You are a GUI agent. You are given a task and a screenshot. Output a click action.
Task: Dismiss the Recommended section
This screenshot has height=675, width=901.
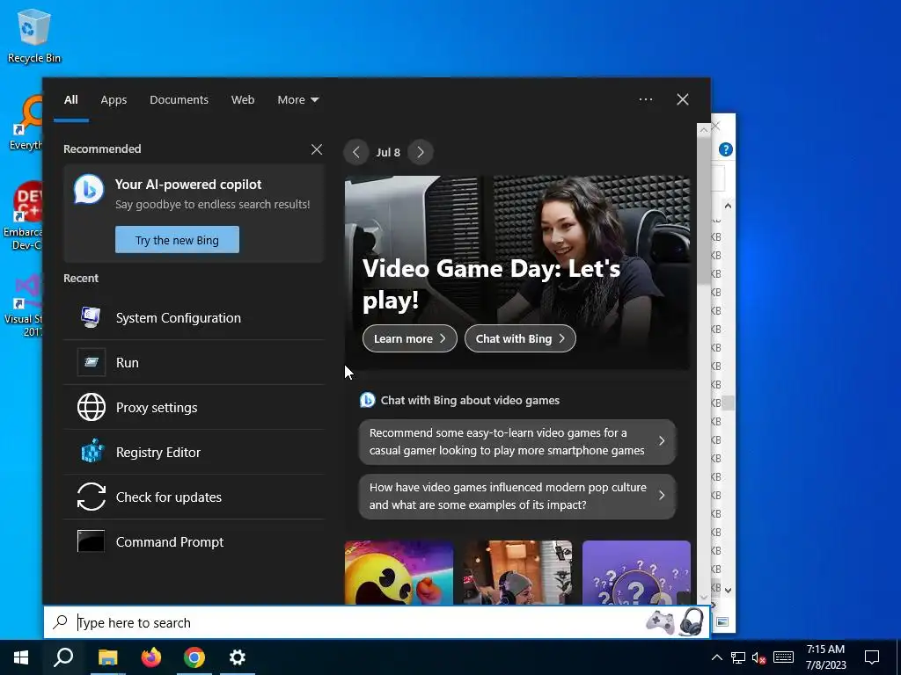(x=317, y=149)
